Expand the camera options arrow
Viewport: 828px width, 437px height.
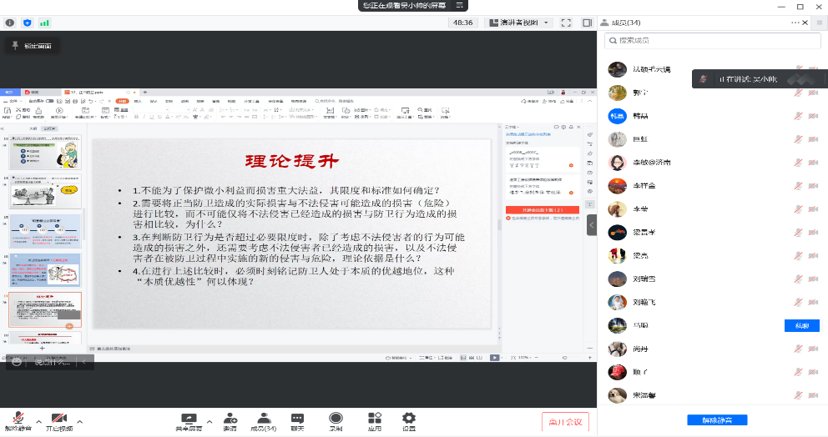tap(80, 422)
